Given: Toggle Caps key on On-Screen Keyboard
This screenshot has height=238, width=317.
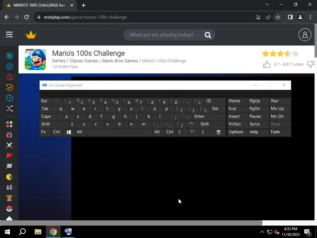Looking at the screenshot, I should point(51,117).
